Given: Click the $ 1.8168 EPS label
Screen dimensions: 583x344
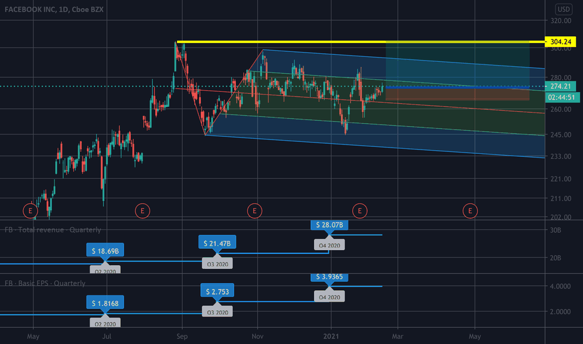Looking at the screenshot, I should pos(105,303).
